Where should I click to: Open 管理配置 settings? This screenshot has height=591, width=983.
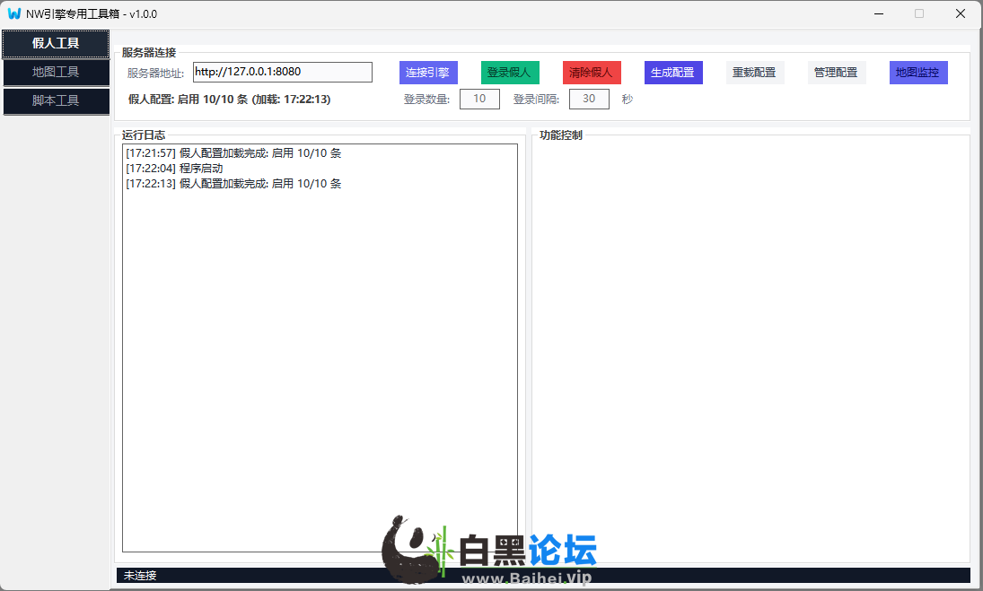(837, 73)
